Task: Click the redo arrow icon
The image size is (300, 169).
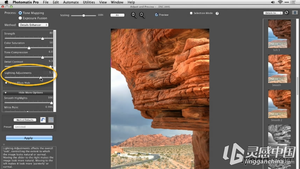Action: pyautogui.click(x=51, y=120)
